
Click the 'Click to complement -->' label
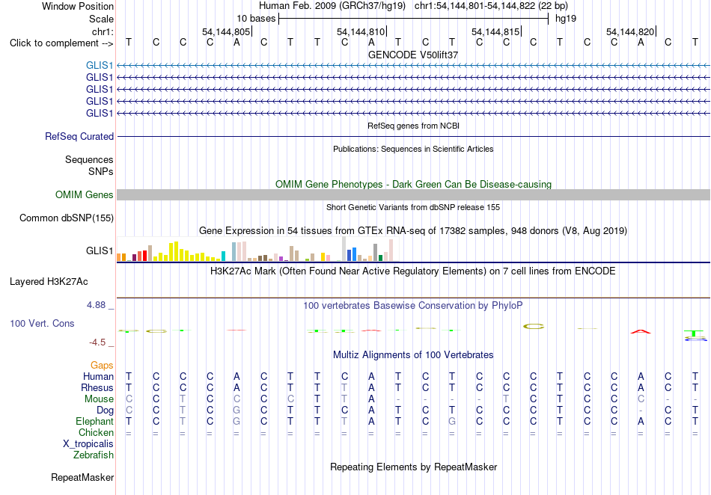(x=61, y=43)
